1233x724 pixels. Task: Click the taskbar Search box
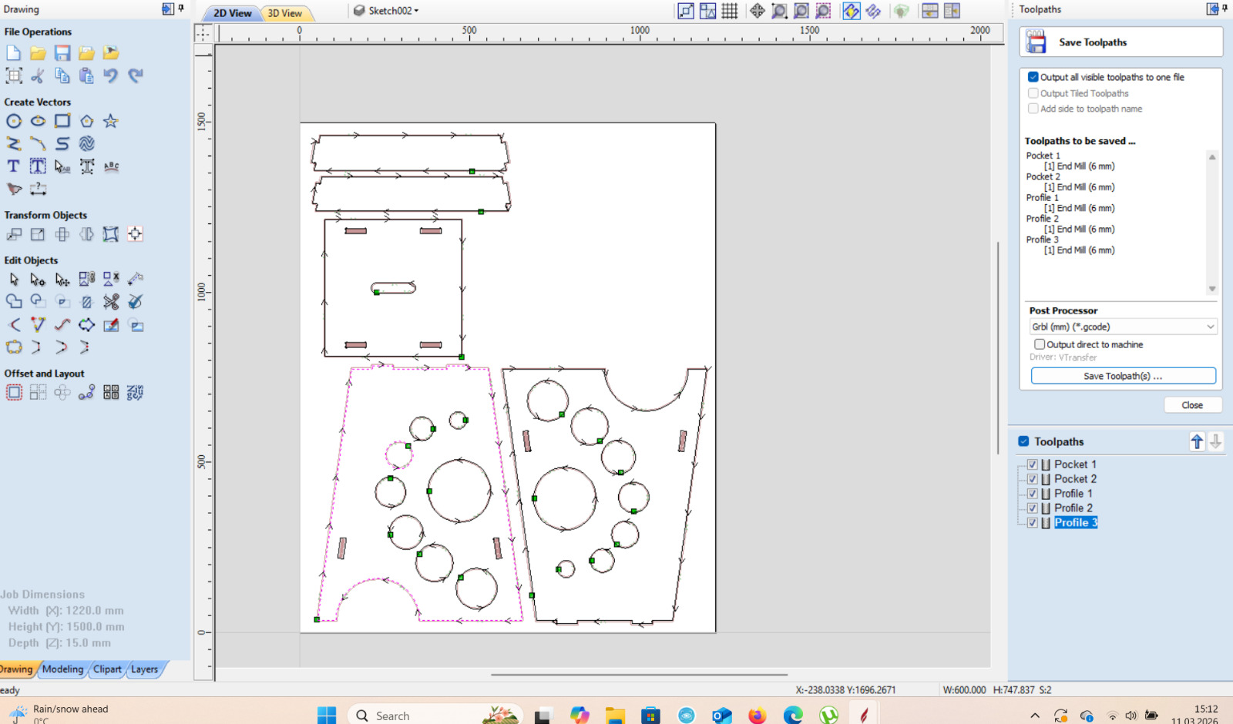[435, 716]
